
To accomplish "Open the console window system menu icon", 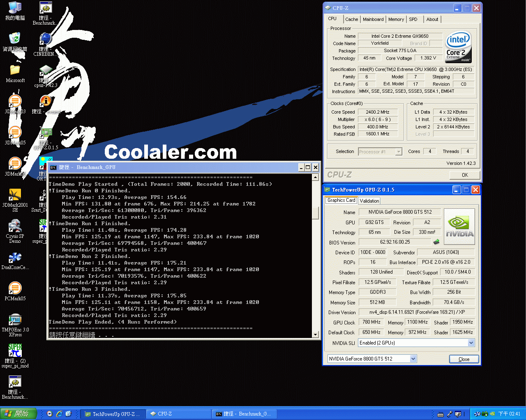I will (x=53, y=167).
